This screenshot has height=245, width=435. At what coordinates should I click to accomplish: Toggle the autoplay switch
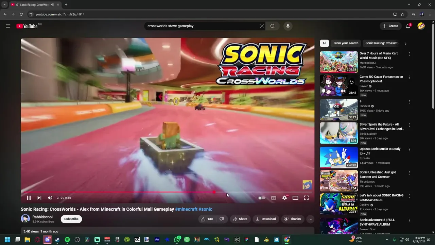click(x=262, y=198)
